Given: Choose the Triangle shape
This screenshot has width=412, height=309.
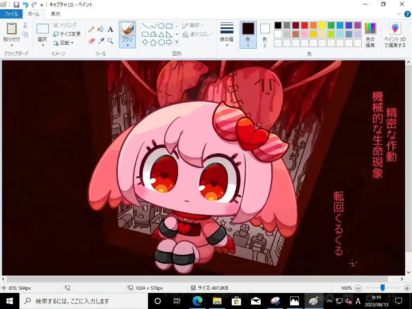Looking at the screenshot, I should [x=161, y=34].
